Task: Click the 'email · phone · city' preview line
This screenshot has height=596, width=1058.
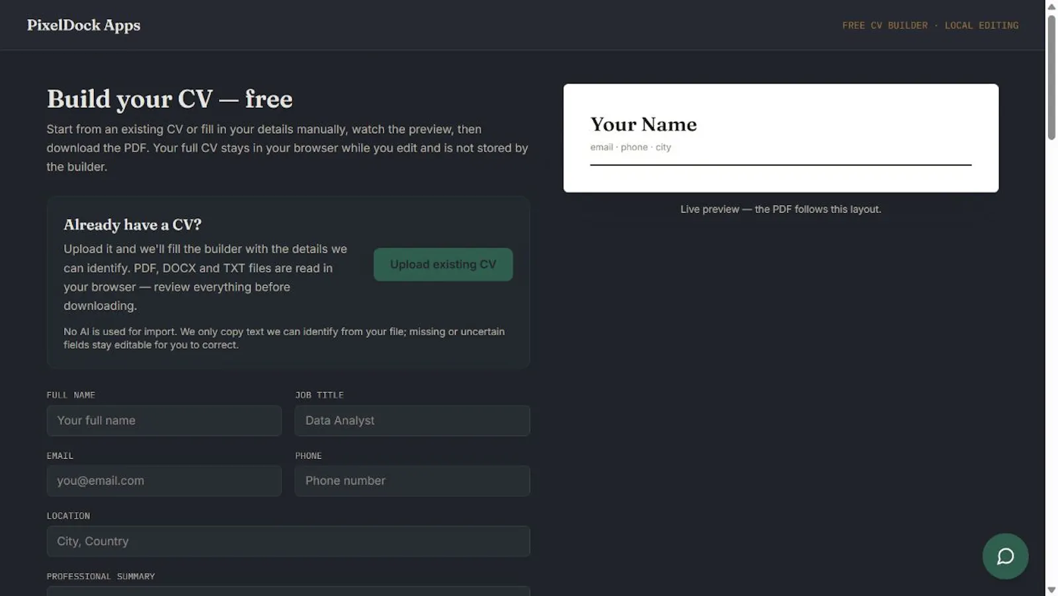Action: [631, 147]
